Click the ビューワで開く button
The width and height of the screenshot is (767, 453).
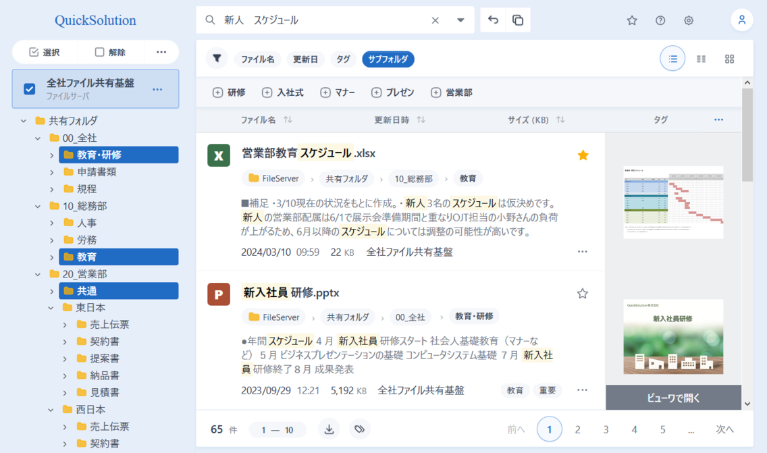pyautogui.click(x=672, y=398)
